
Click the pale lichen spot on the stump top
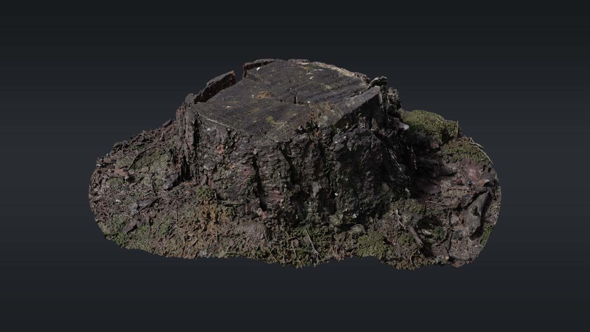coord(275,122)
